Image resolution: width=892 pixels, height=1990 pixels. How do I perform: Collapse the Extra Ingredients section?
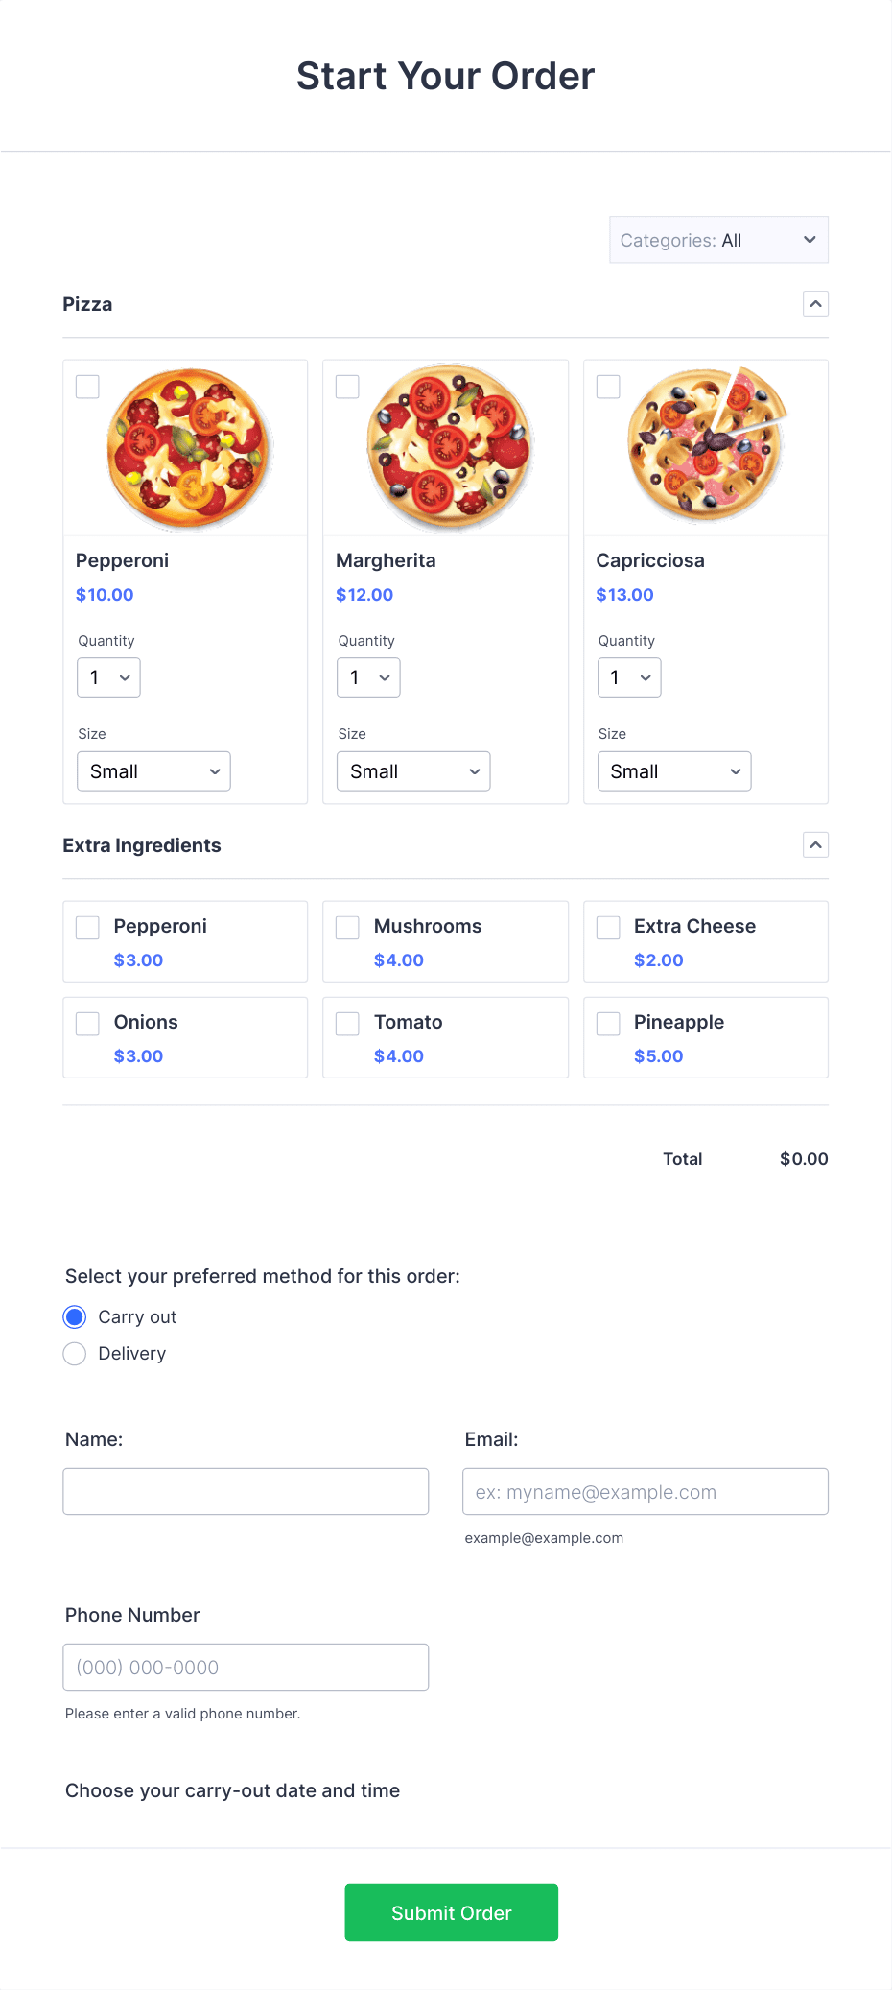(814, 845)
